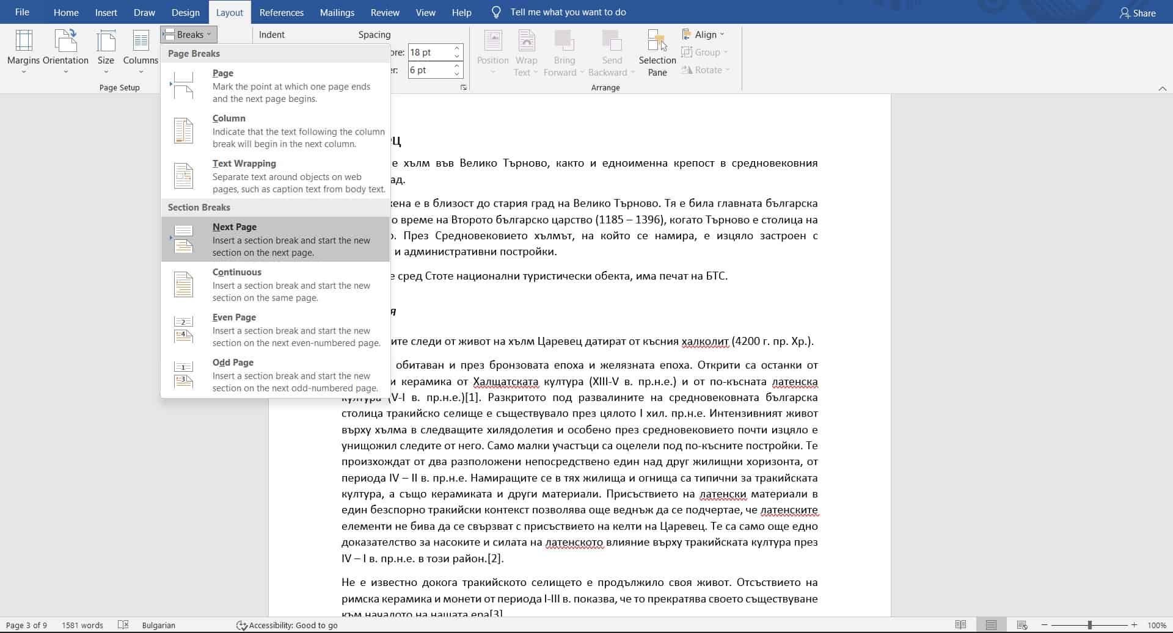The width and height of the screenshot is (1173, 633).
Task: Open the page Orientation options
Action: pos(65,52)
